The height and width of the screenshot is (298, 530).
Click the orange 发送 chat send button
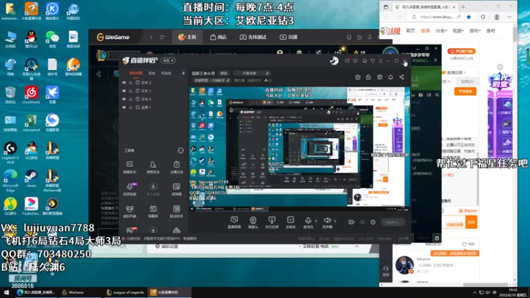pyautogui.click(x=471, y=223)
